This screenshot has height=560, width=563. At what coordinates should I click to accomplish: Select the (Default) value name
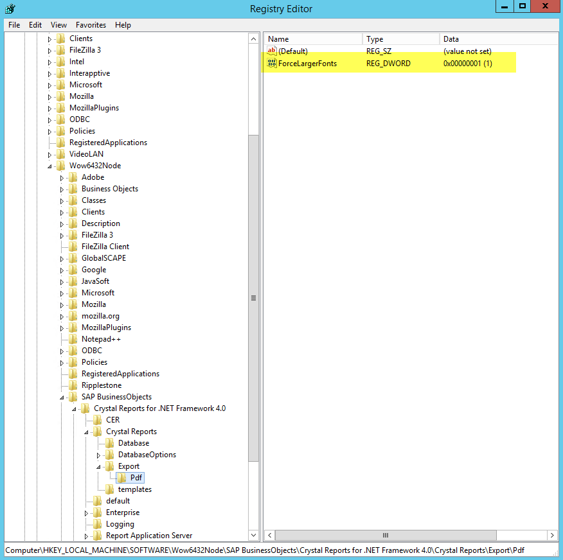(x=293, y=51)
